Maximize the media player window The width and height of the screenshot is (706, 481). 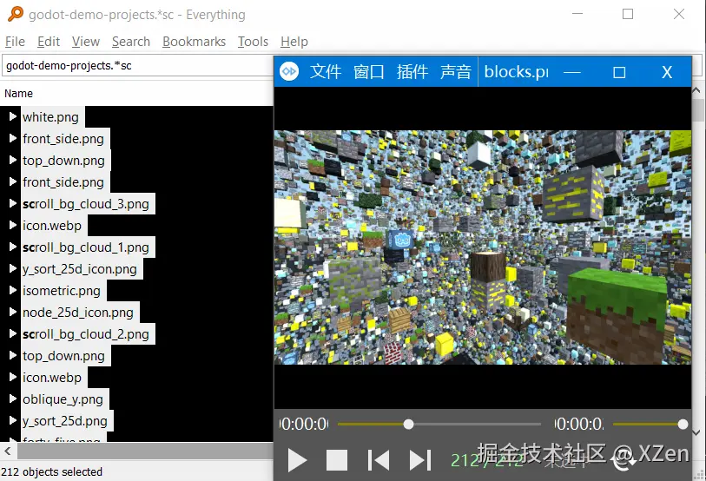point(619,72)
